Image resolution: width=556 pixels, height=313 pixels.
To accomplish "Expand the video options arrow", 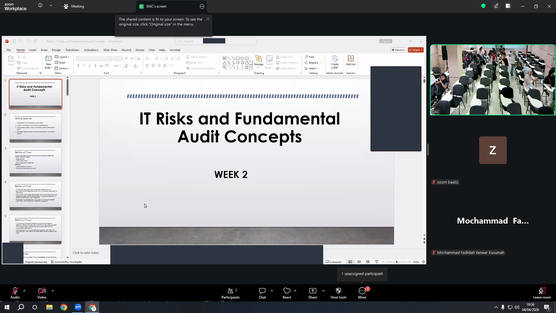I will pyautogui.click(x=53, y=291).
